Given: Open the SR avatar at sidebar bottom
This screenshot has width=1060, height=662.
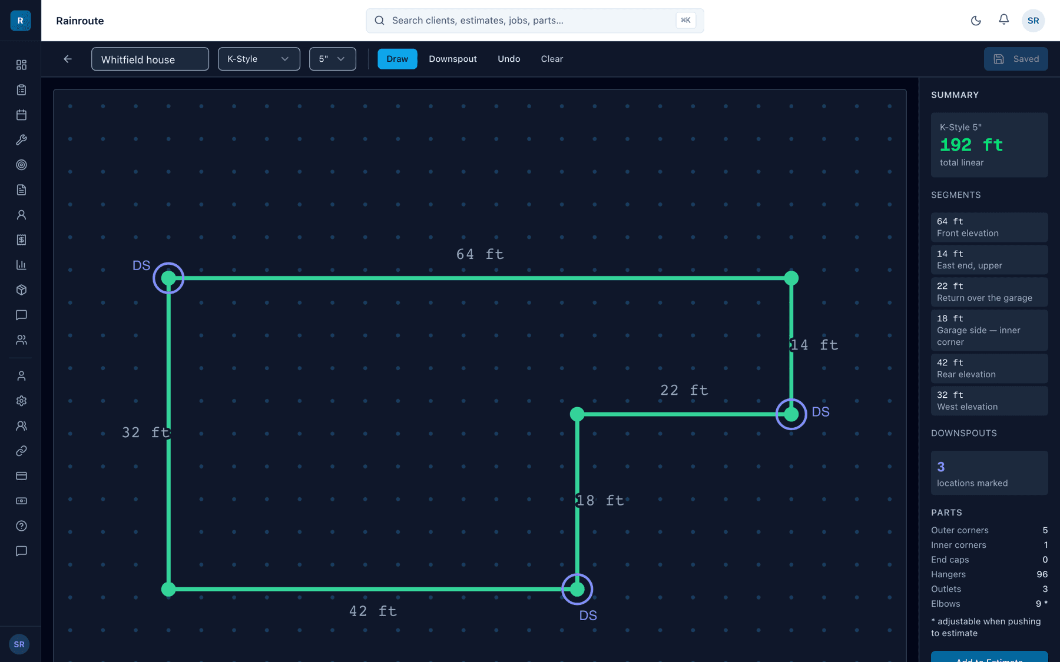Looking at the screenshot, I should [x=19, y=644].
